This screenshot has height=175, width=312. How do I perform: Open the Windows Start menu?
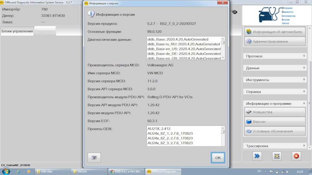pyautogui.click(x=6, y=171)
